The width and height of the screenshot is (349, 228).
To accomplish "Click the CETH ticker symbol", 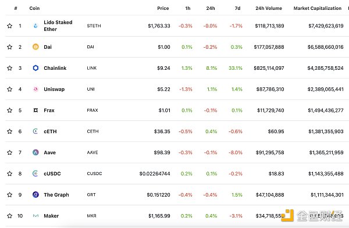I will 92,131.
